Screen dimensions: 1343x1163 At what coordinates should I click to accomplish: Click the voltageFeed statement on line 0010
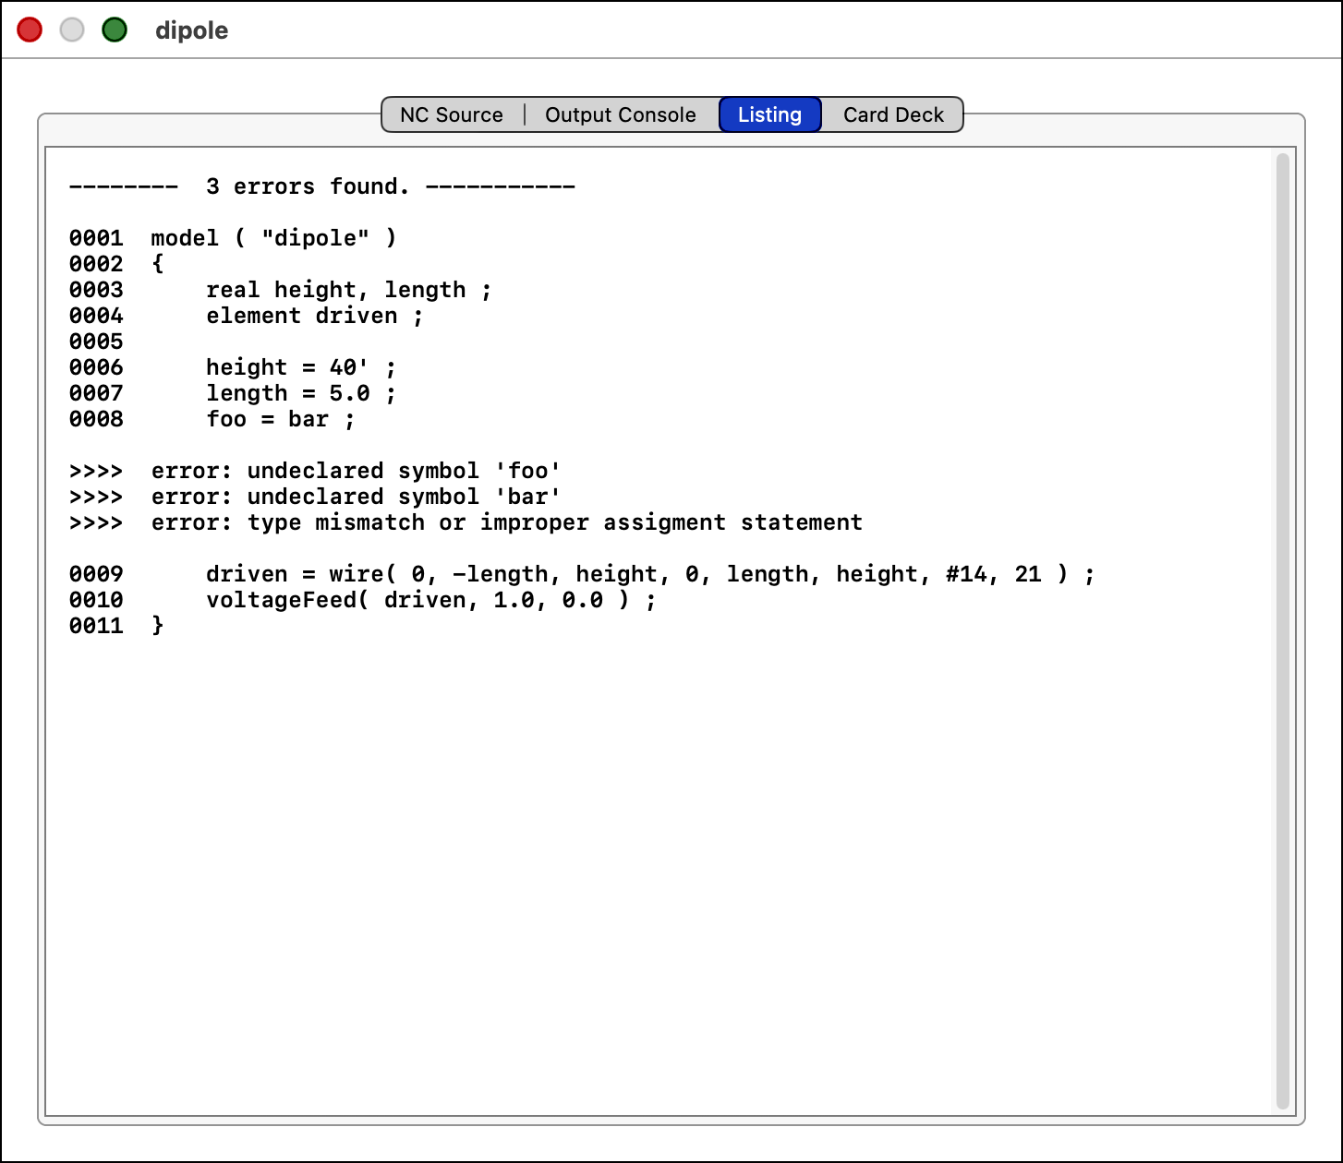[x=430, y=600]
